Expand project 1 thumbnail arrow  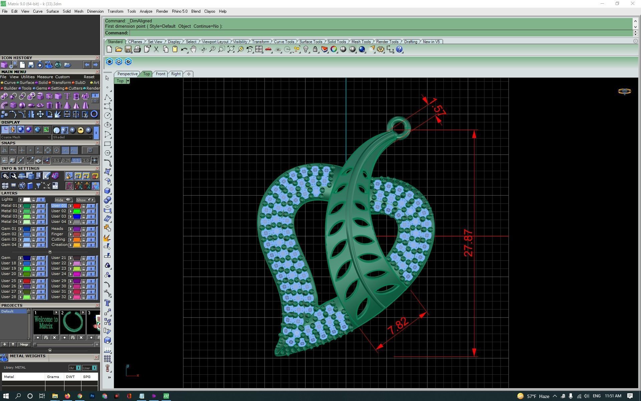coord(56,313)
